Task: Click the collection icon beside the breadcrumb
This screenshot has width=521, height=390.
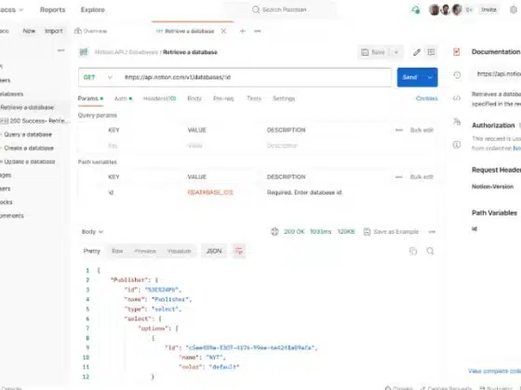Action: click(84, 52)
